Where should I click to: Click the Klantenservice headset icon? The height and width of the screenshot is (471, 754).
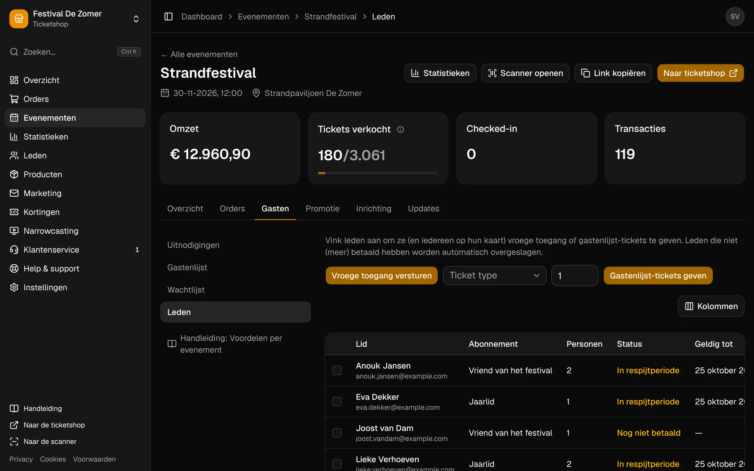tap(14, 250)
